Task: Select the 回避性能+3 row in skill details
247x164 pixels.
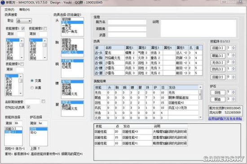Action: click(141, 132)
